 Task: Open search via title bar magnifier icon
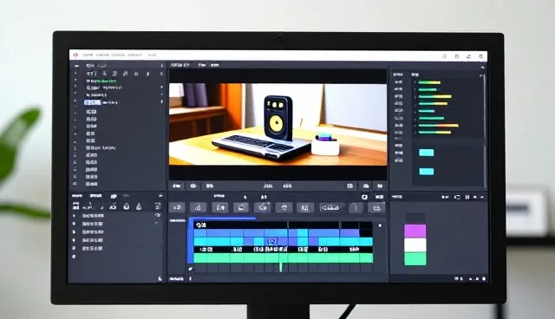click(x=480, y=56)
